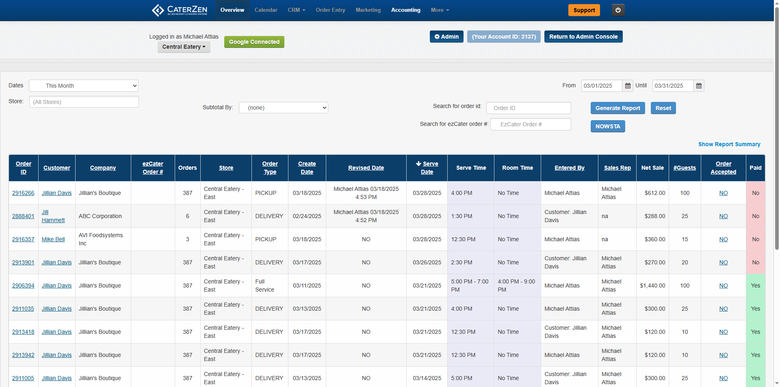
Task: Click the Generate Report button
Action: 617,108
